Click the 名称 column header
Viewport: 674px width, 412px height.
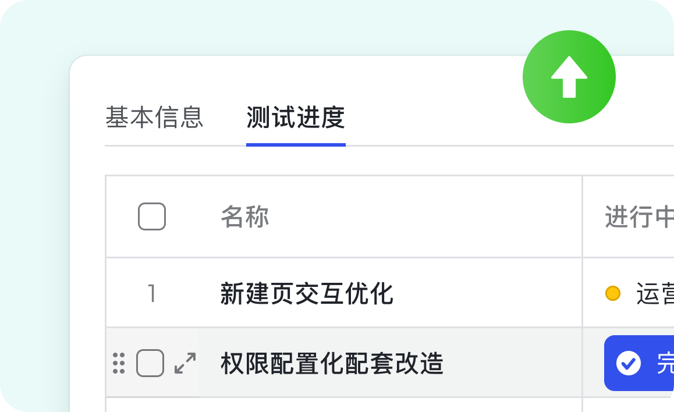[x=245, y=217]
